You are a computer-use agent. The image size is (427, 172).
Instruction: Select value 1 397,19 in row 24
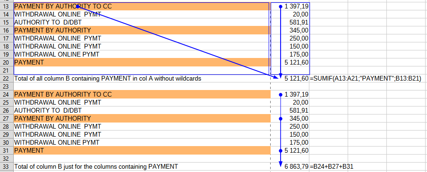coord(296,94)
